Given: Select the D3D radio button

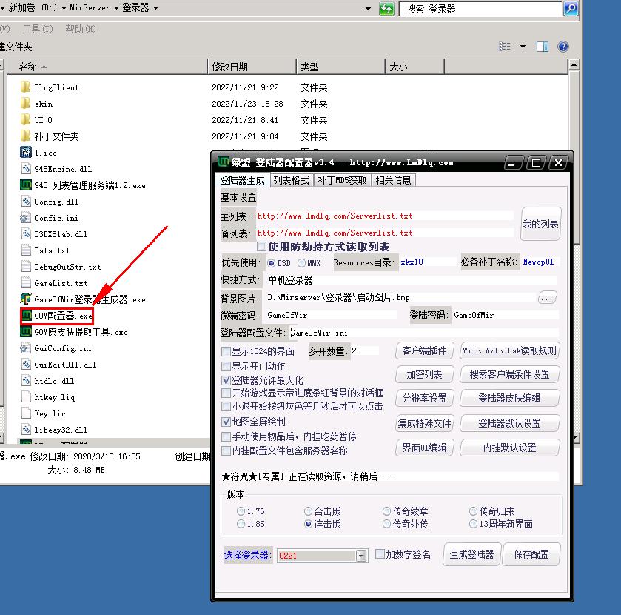Looking at the screenshot, I should point(272,263).
